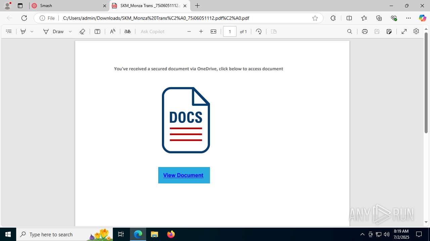Click scrollbar down arrow

click(426, 222)
